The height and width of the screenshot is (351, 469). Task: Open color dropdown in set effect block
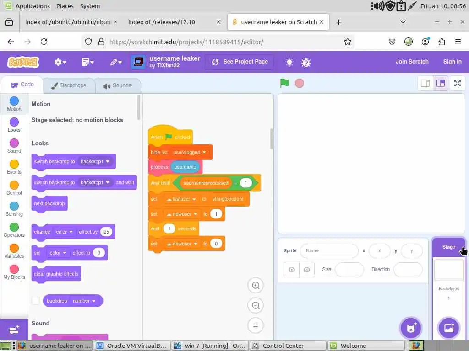pyautogui.click(x=58, y=253)
